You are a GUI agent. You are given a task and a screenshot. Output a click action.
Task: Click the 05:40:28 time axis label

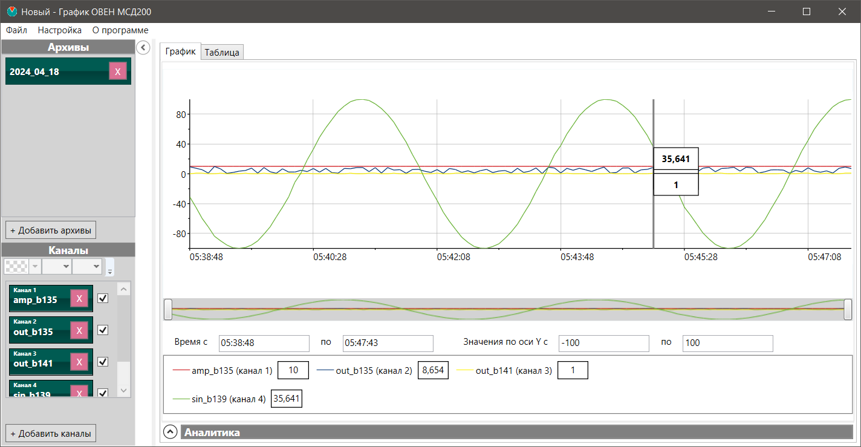330,257
